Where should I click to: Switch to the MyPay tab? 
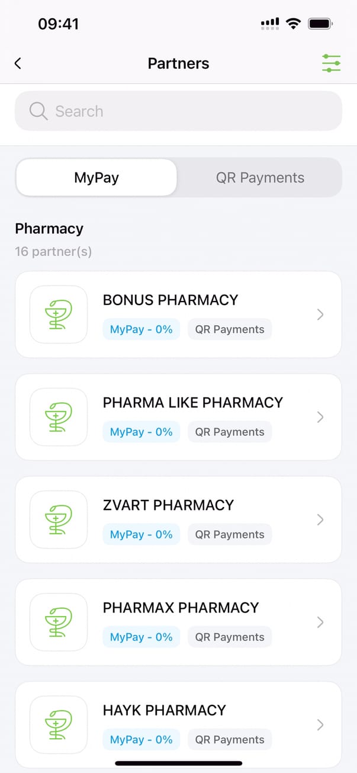(97, 178)
